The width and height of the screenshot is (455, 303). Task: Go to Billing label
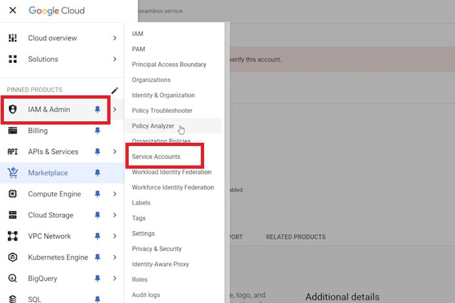[x=38, y=130]
